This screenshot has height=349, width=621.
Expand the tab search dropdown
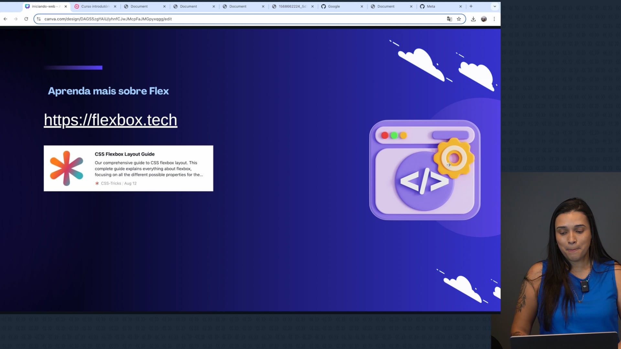tap(495, 6)
